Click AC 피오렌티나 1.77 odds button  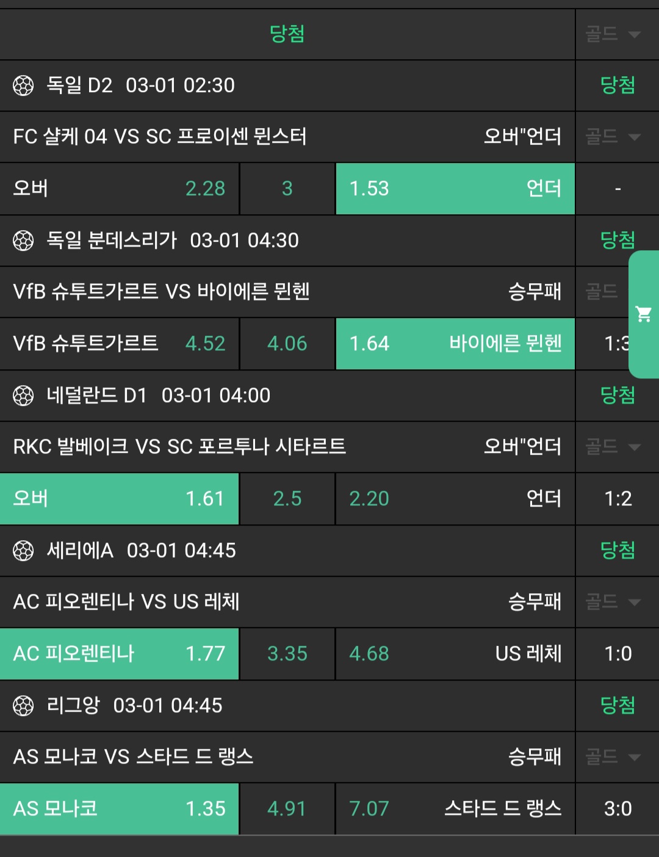(x=119, y=654)
